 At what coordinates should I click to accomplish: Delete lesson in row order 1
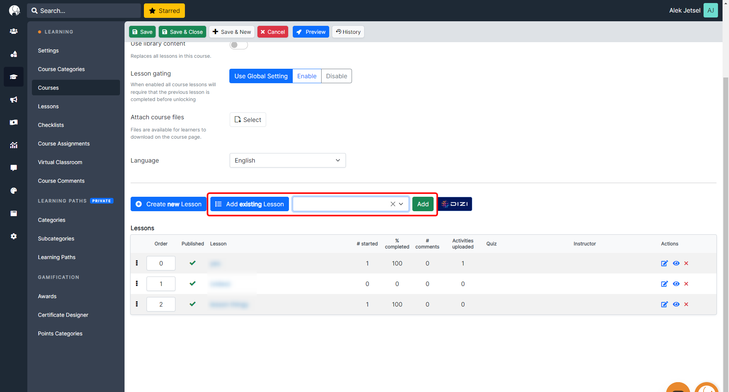(686, 284)
